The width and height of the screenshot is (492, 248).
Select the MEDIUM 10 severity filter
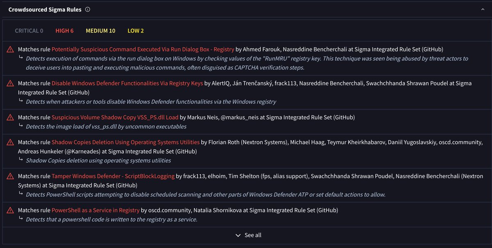coord(100,31)
